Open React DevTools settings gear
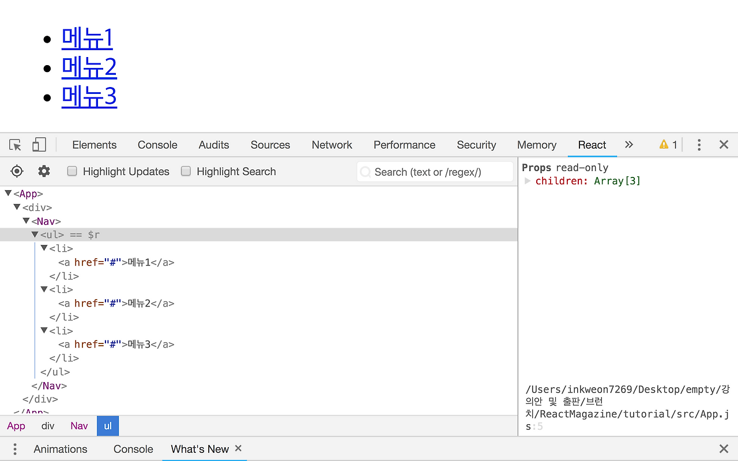The image size is (738, 461). [x=44, y=171]
